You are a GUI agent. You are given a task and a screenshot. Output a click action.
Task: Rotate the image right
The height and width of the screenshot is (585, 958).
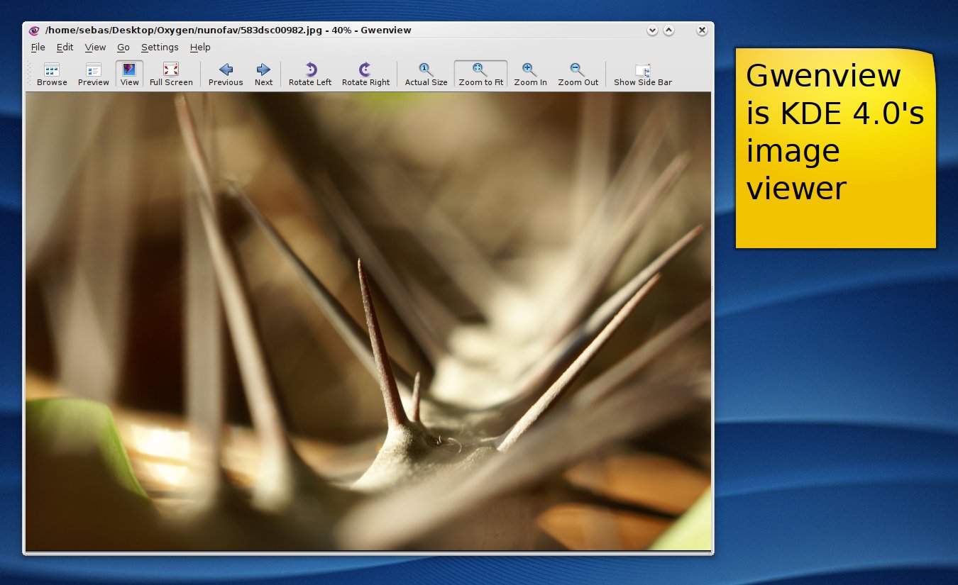(365, 74)
